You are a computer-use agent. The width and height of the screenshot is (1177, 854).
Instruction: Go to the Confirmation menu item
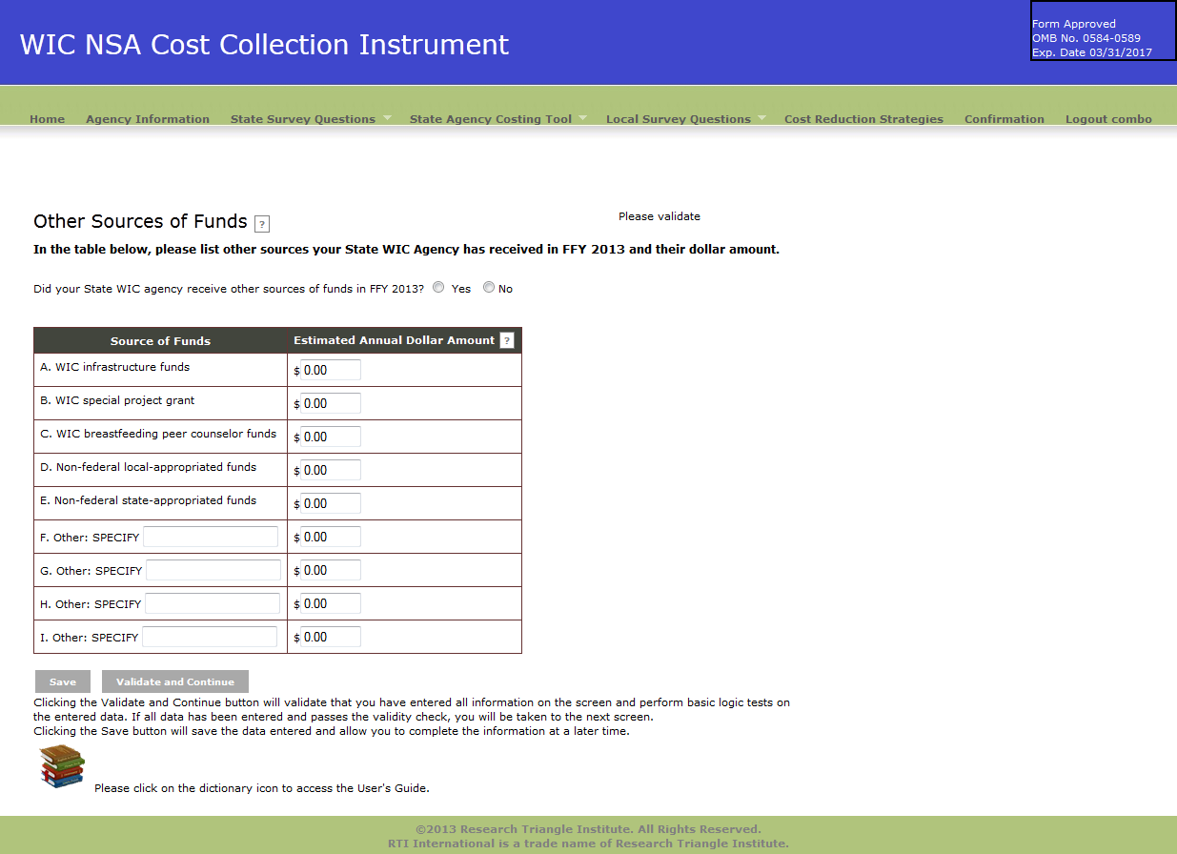pos(1005,119)
